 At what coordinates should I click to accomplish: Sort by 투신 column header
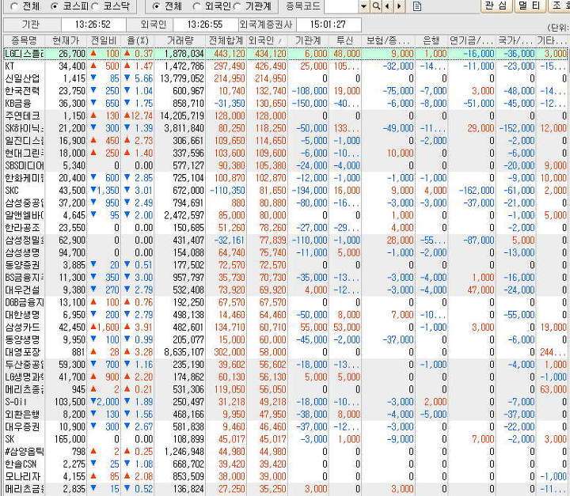click(345, 40)
